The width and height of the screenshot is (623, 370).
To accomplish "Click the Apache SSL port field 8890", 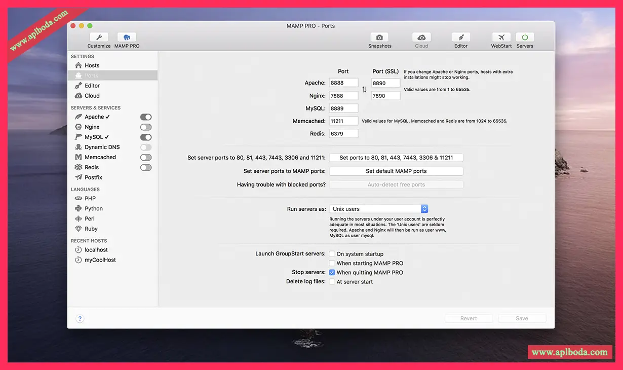I will pyautogui.click(x=385, y=83).
